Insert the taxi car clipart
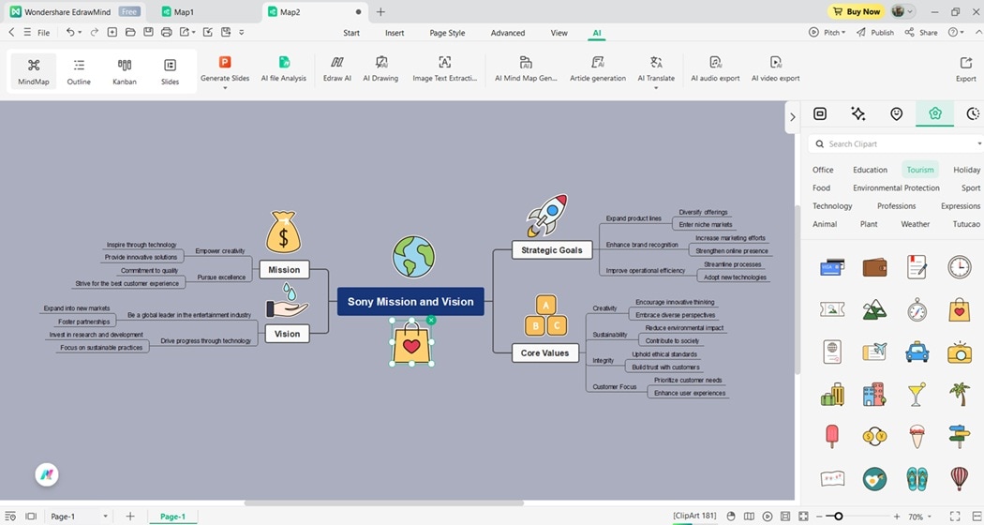The height and width of the screenshot is (525, 984). [917, 352]
